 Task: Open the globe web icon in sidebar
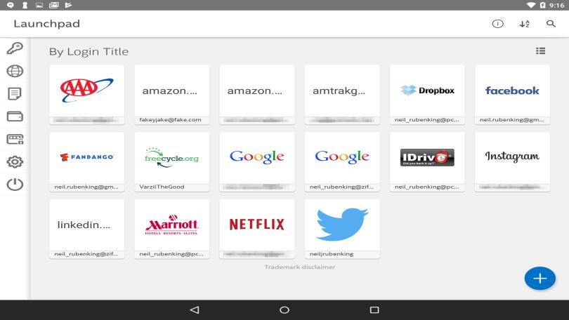15,71
